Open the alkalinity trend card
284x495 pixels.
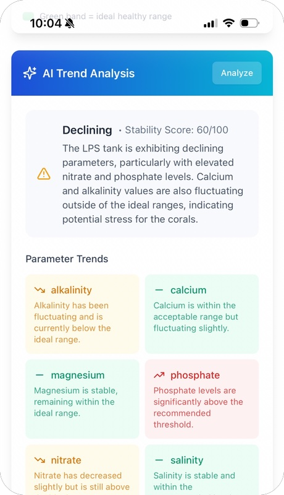point(82,314)
